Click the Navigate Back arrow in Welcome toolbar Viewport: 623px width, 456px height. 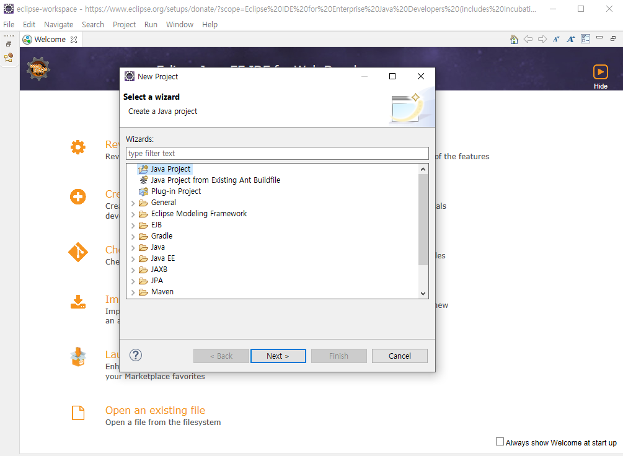click(528, 39)
